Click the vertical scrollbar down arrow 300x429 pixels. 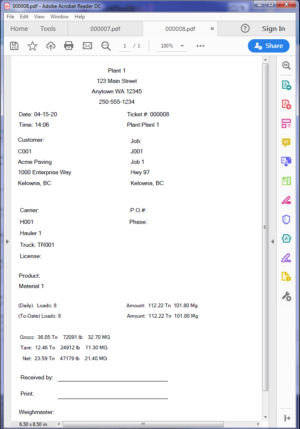[265, 417]
